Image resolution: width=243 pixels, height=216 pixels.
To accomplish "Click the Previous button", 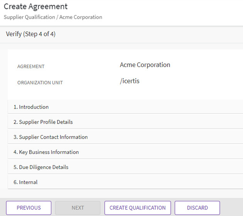I will click(x=29, y=208).
